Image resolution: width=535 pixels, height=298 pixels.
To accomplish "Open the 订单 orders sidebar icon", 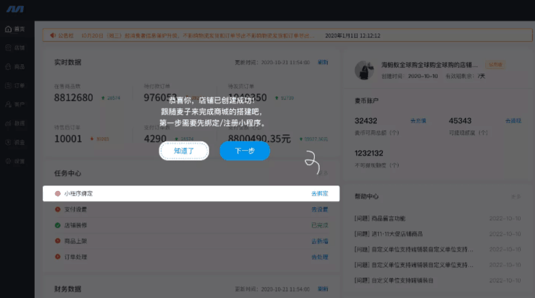I will 8,86.
